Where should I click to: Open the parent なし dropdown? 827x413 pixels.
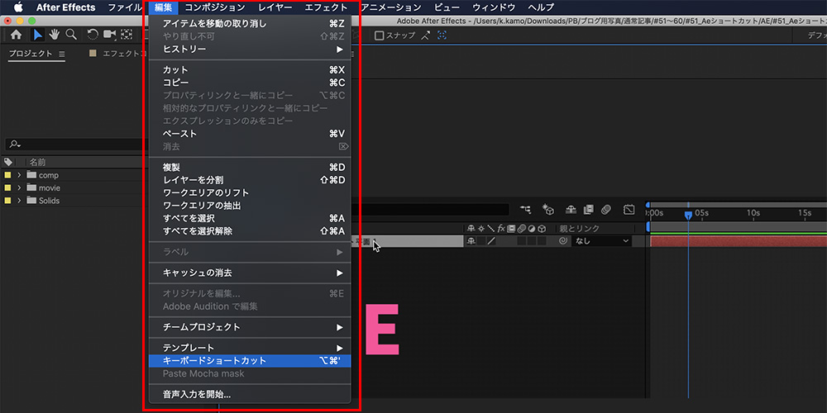[601, 241]
